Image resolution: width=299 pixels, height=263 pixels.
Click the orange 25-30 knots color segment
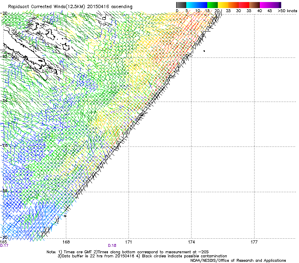[x=234, y=5]
